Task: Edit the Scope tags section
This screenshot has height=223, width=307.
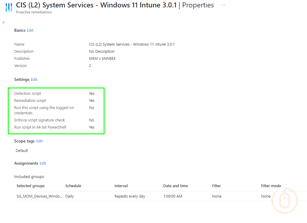Action: [39, 141]
